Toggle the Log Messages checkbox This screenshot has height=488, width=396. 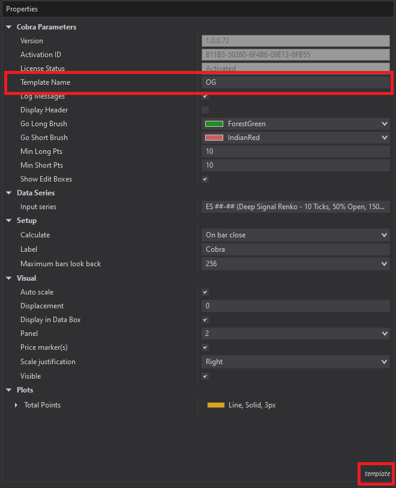[x=205, y=96]
